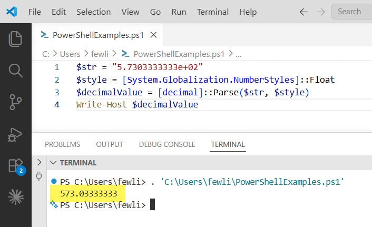Click the starburst icon in activity bar

16,197
